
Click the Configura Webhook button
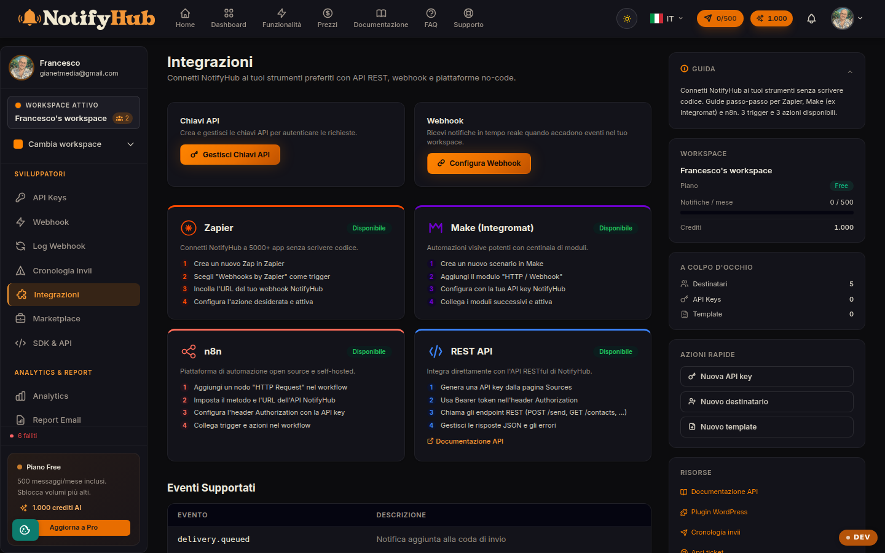pos(479,163)
